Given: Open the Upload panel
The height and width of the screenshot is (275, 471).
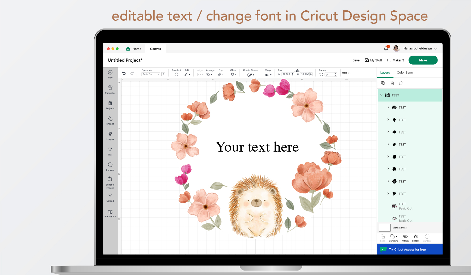Looking at the screenshot, I should [x=110, y=197].
